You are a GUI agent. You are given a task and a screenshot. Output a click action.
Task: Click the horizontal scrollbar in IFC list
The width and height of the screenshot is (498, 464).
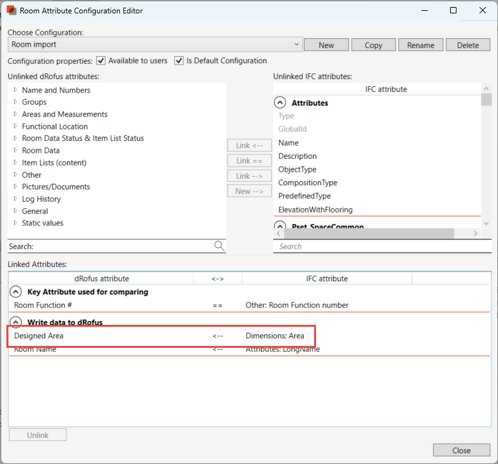377,234
